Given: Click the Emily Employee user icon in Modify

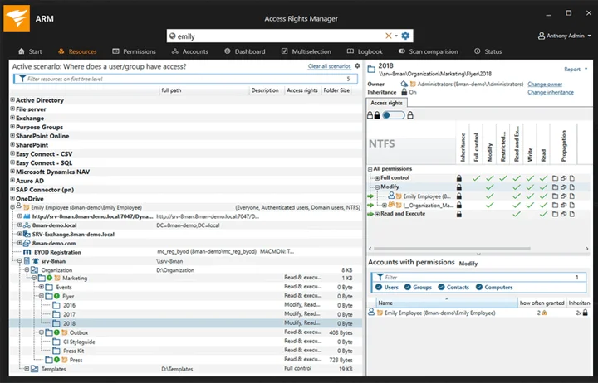Looking at the screenshot, I should (391, 196).
